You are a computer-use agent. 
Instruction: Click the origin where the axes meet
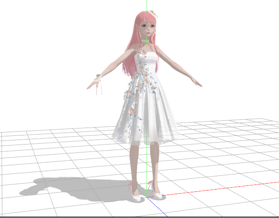146,197
